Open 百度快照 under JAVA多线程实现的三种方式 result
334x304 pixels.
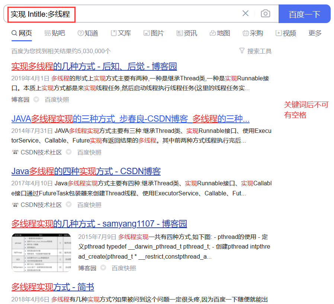[x=89, y=152]
